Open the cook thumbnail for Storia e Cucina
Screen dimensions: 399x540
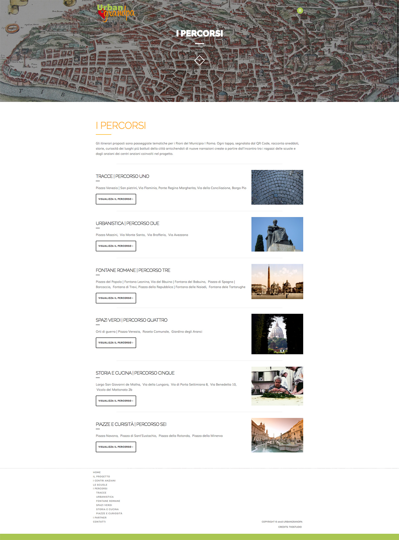tap(277, 386)
